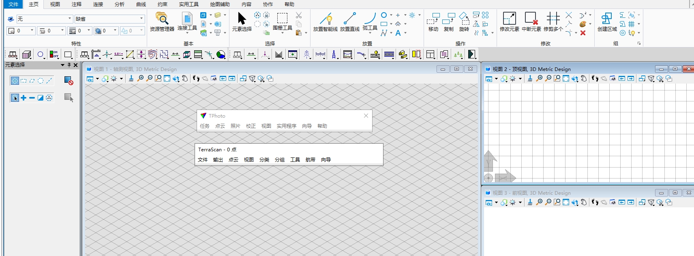Toggle Circle selection method in 元素选择 panel

coord(41,81)
